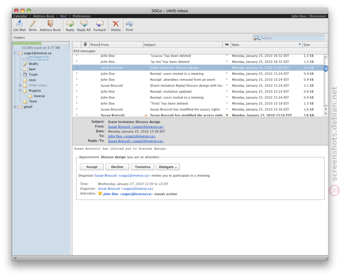340x277 pixels.
Task: Click the To link John Doe
Action: (x=132, y=136)
